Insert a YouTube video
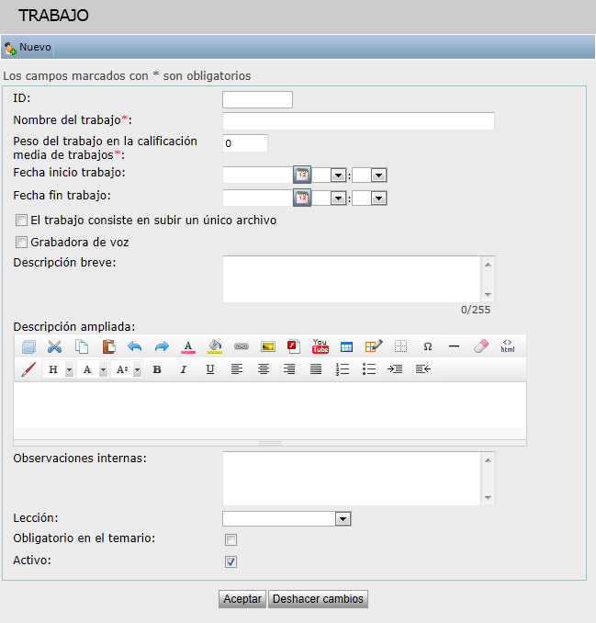Screen dimensions: 596x623 click(x=320, y=346)
